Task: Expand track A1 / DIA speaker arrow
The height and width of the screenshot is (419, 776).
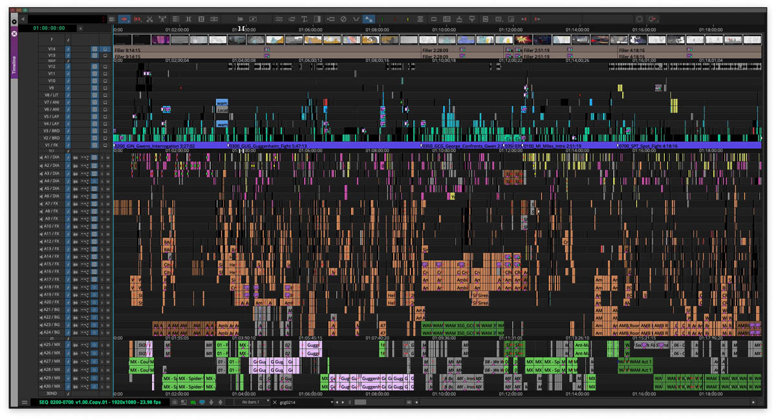Action: coord(41,157)
